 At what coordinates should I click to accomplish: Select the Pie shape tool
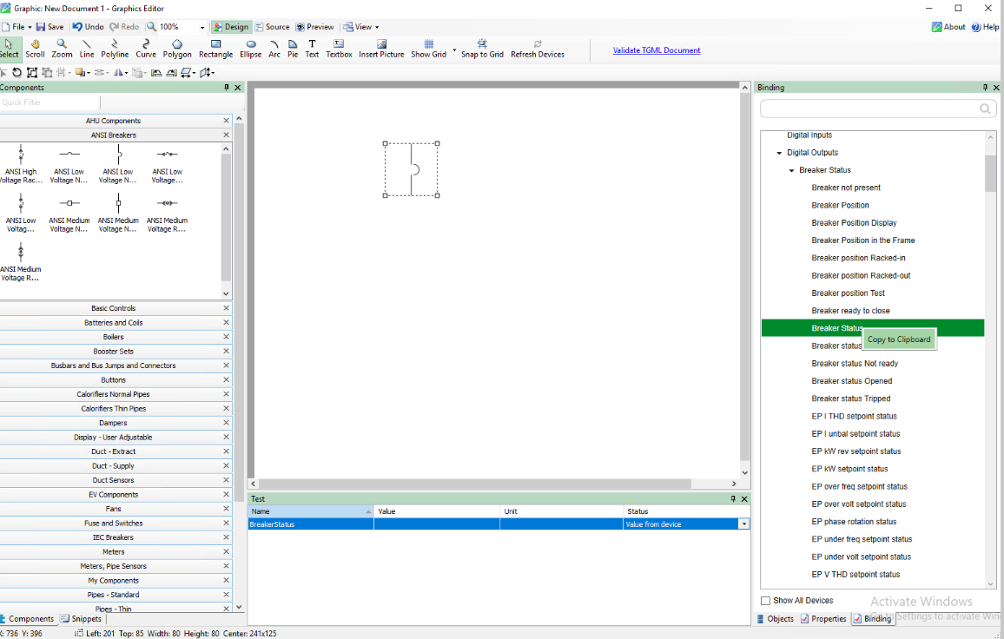click(293, 48)
